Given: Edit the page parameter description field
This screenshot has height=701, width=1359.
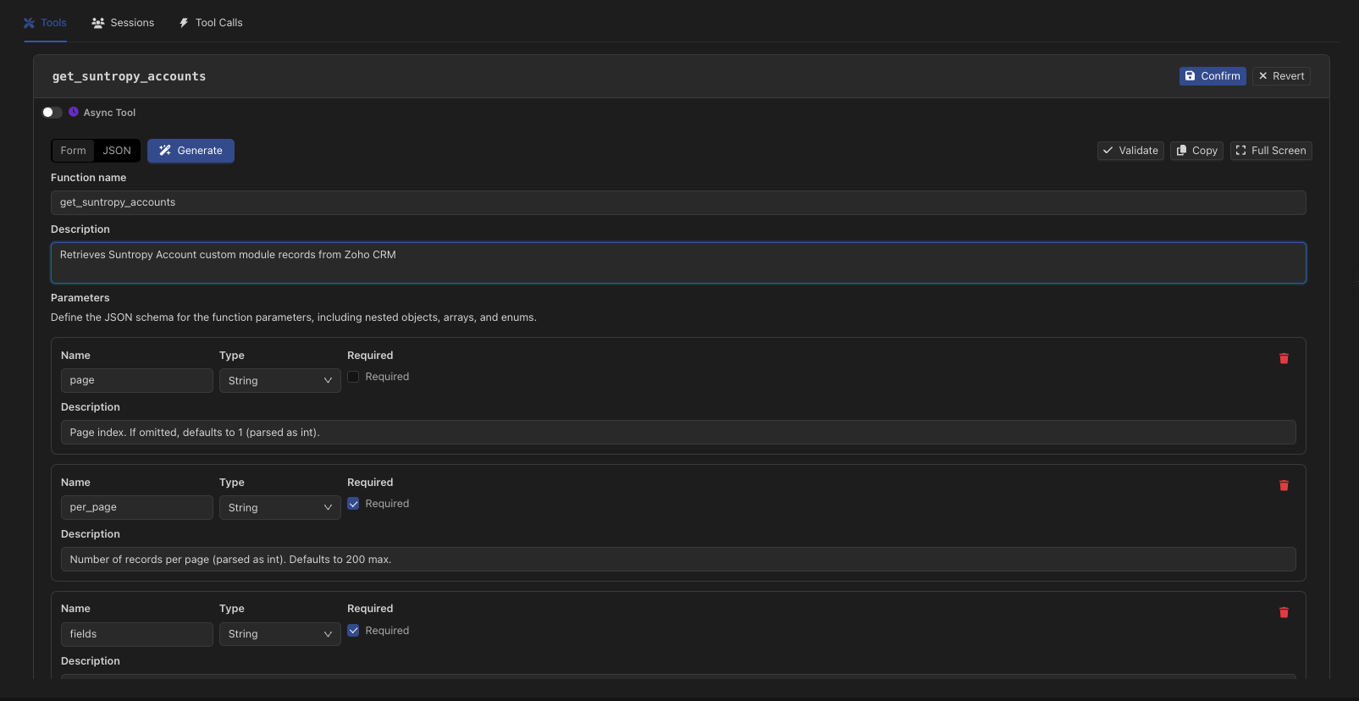Looking at the screenshot, I should click(678, 432).
